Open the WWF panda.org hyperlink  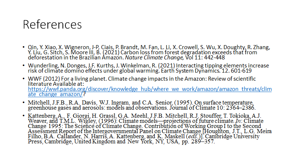pyautogui.click(x=147, y=89)
